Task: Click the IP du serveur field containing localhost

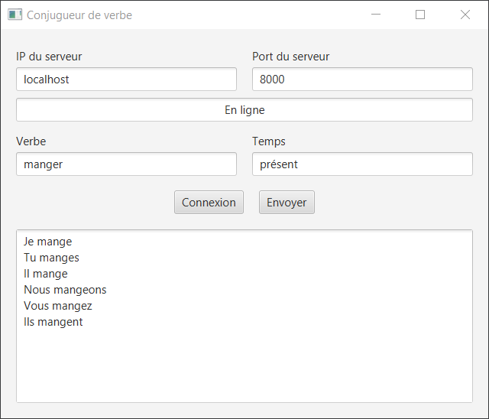Action: click(x=126, y=80)
